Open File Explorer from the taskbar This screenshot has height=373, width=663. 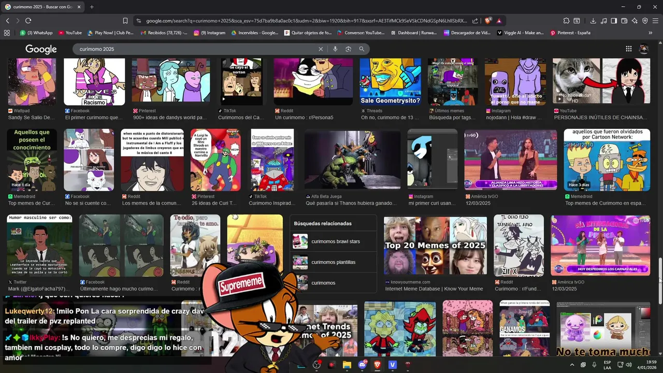tap(347, 365)
